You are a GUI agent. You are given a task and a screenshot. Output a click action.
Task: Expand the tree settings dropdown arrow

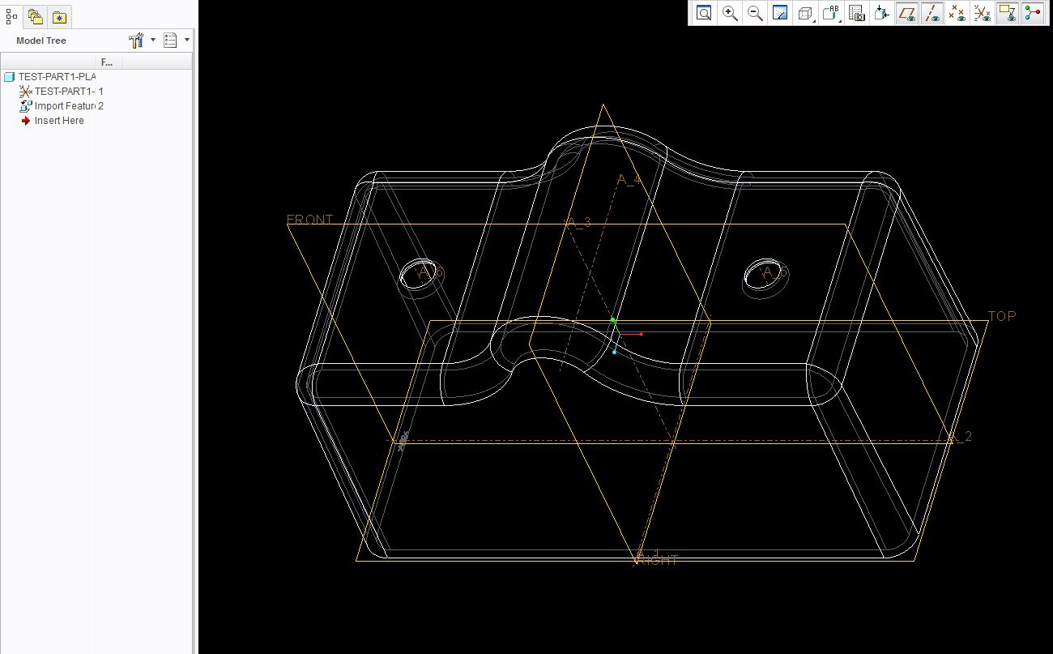point(152,40)
